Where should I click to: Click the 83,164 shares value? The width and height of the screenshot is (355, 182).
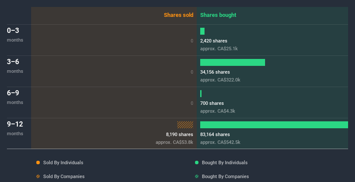tap(215, 134)
